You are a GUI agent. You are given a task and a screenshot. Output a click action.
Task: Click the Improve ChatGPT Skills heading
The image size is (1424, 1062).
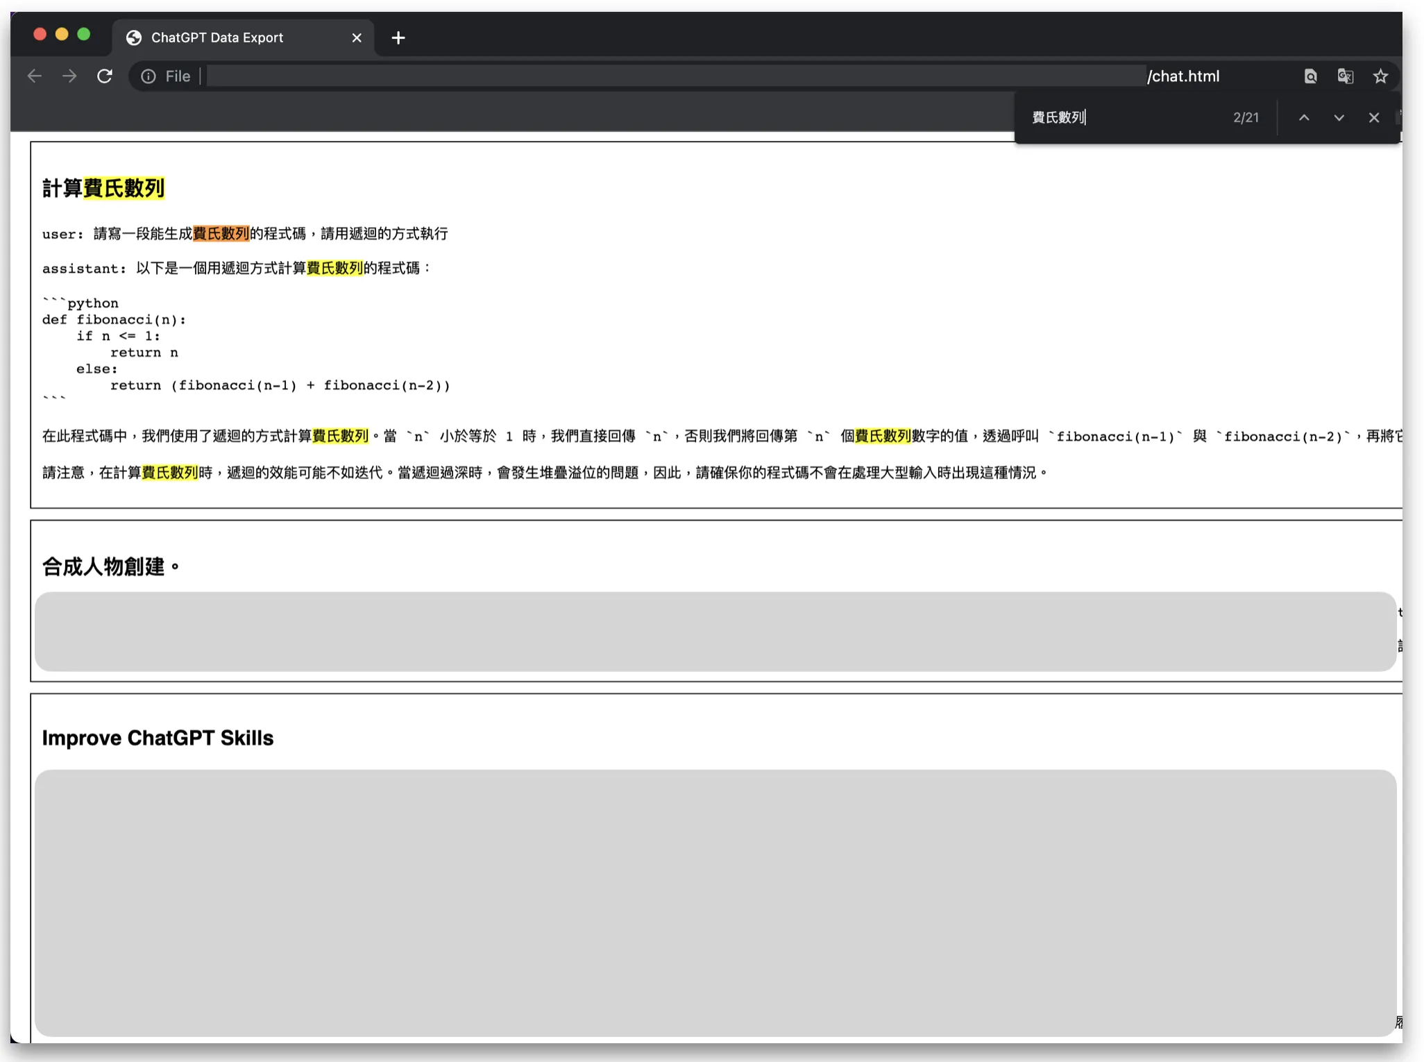click(x=158, y=738)
